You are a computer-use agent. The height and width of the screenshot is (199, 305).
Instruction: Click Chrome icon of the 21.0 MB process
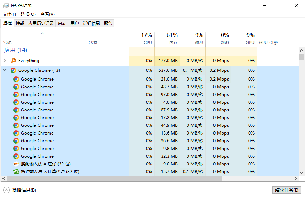pos(16,79)
